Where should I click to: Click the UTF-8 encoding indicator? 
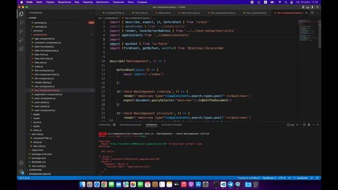281,178
